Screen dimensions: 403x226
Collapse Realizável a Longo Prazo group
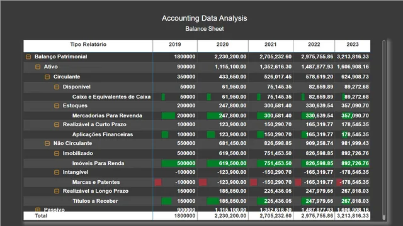pos(57,191)
